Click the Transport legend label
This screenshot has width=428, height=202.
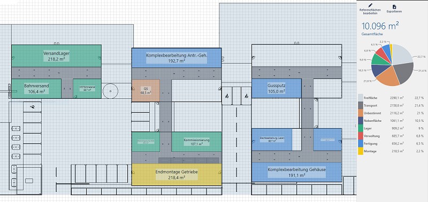pos(370,105)
